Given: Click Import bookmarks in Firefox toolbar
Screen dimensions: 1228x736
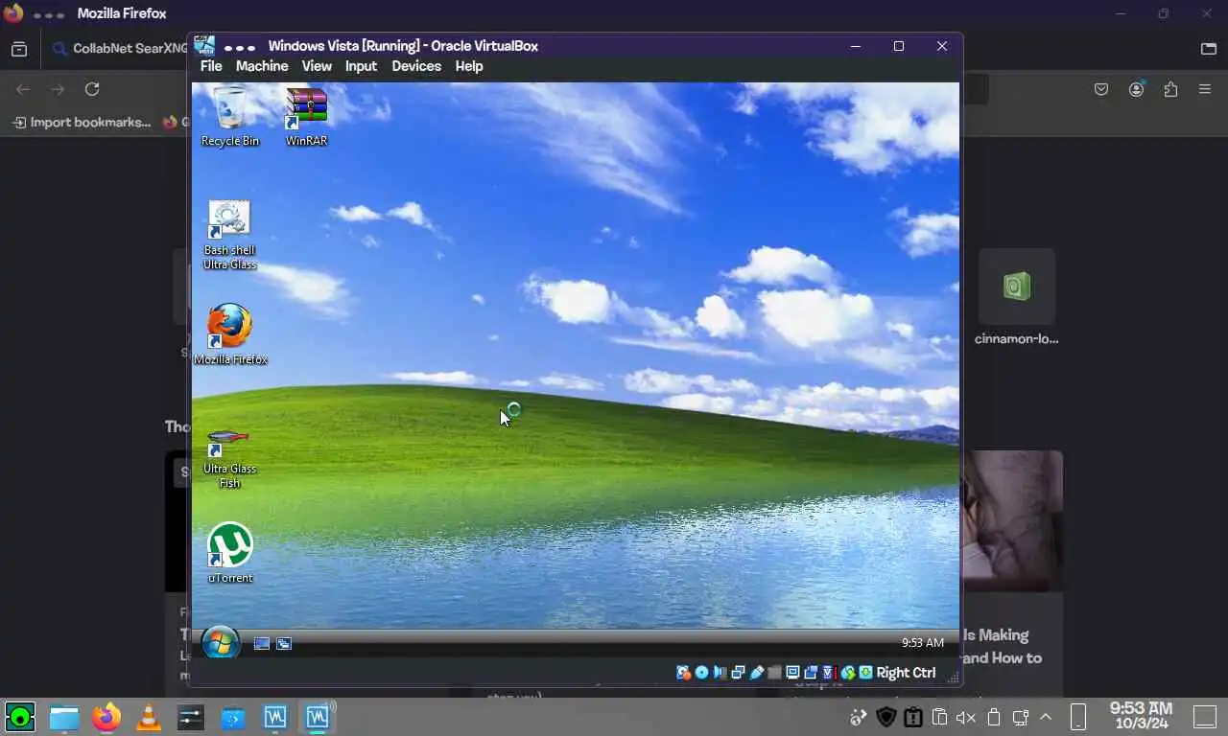Looking at the screenshot, I should pyautogui.click(x=82, y=122).
